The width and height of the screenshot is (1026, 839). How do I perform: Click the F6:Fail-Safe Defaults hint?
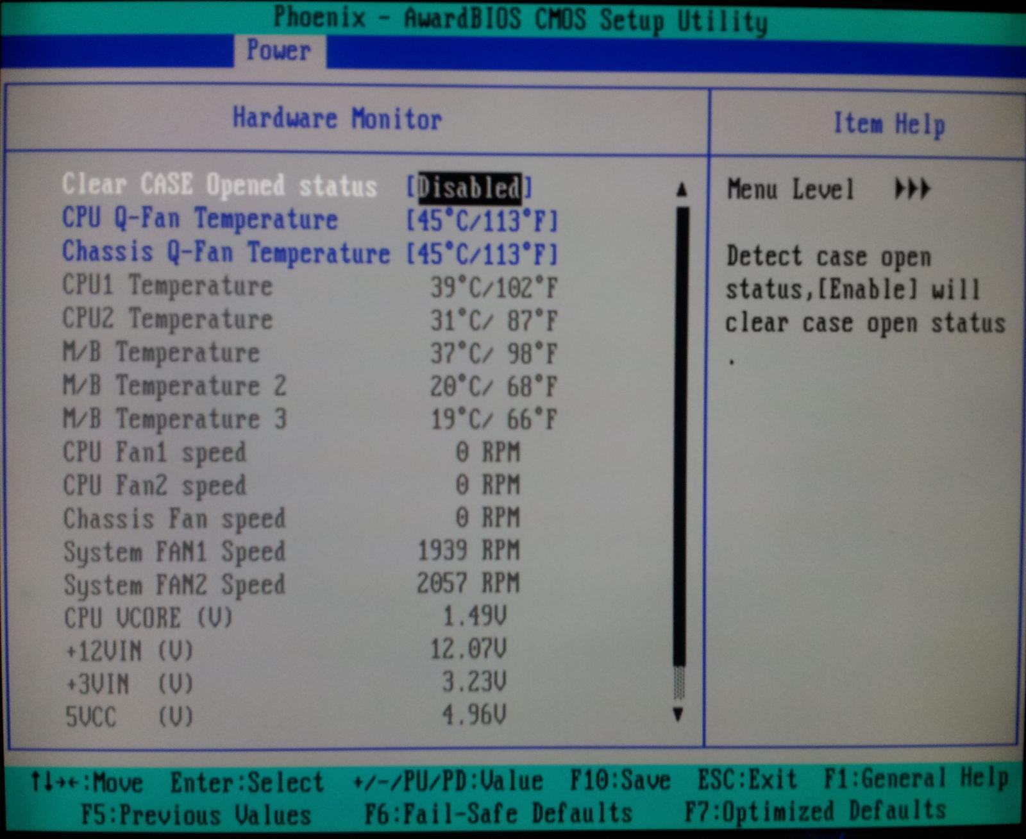(x=499, y=814)
